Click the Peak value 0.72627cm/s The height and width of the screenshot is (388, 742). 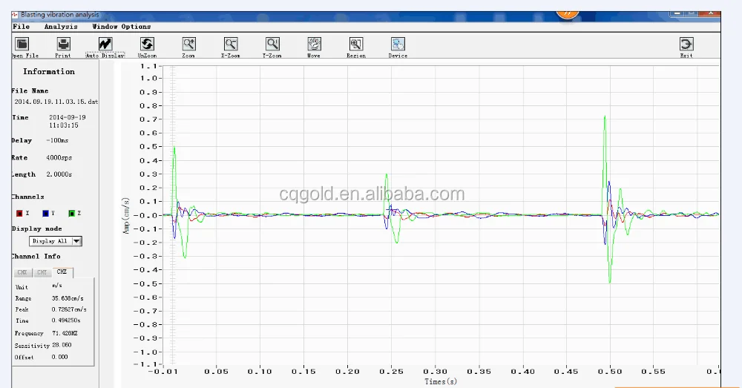click(69, 309)
